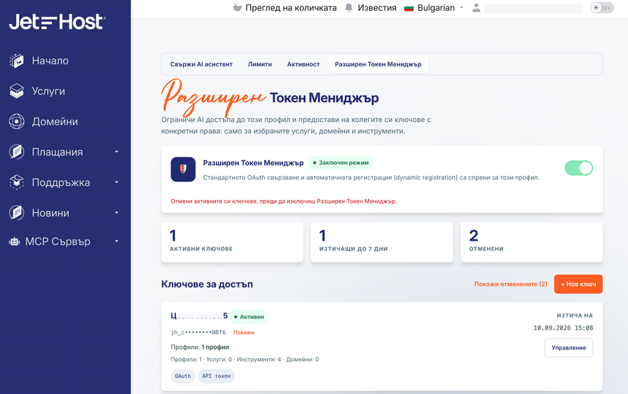
Task: Switch to the Лимити tab
Action: 260,64
